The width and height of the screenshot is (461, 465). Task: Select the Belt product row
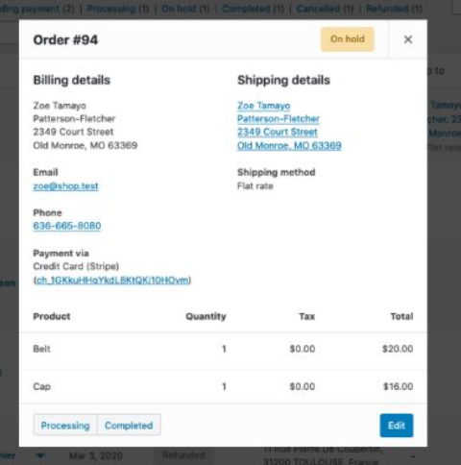pos(223,349)
